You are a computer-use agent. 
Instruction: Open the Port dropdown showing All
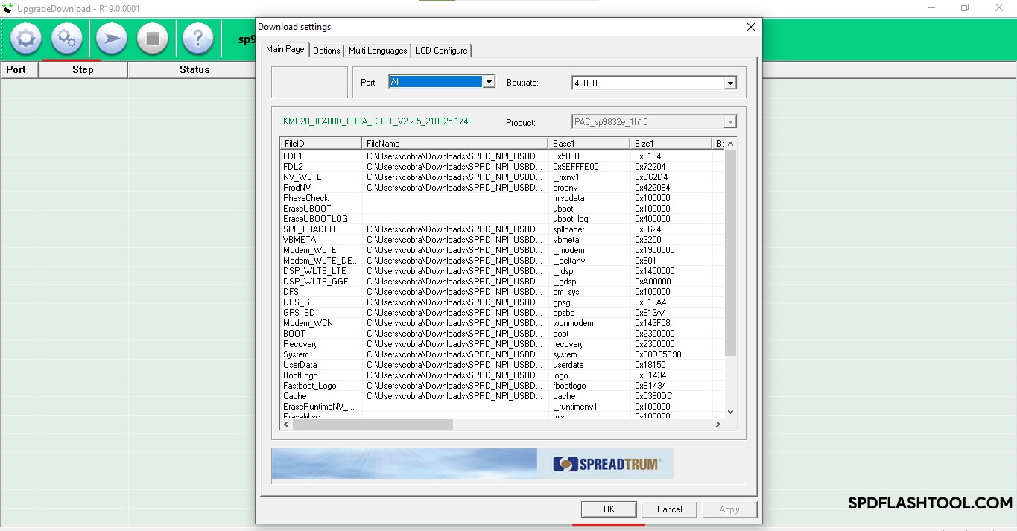pyautogui.click(x=489, y=82)
